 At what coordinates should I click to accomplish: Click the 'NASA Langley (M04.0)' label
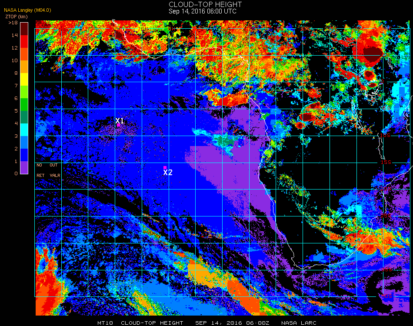point(27,10)
